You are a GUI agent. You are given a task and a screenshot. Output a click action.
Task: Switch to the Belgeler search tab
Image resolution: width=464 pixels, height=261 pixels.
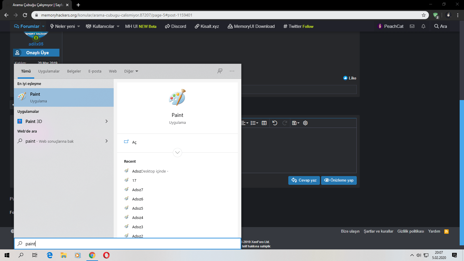coord(74,71)
